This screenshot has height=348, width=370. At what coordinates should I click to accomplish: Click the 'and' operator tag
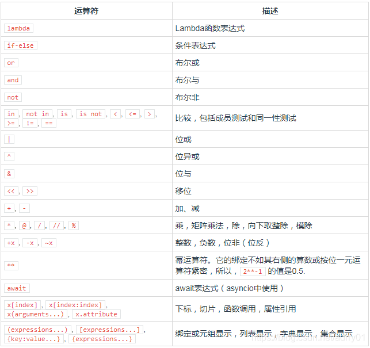[x=13, y=80]
